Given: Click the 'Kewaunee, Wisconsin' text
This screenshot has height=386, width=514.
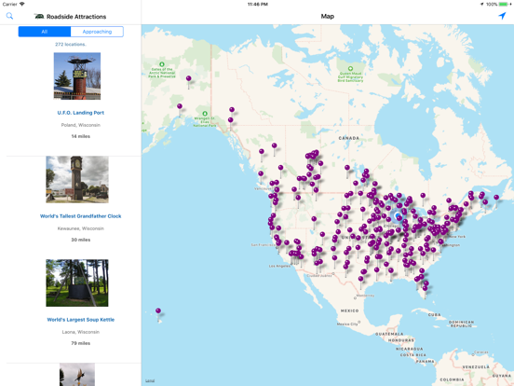Looking at the screenshot, I should [81, 228].
